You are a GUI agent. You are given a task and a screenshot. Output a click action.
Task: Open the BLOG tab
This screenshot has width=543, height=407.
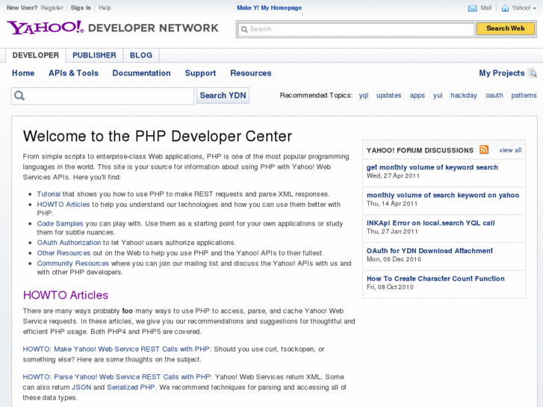point(140,55)
